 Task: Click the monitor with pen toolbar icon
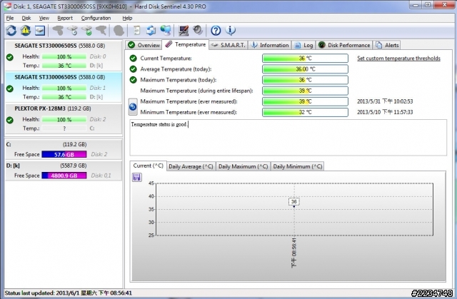point(184,30)
